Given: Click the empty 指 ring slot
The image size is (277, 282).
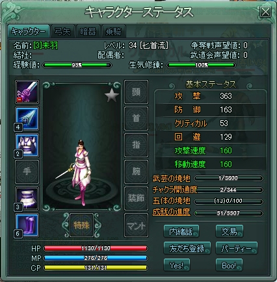Looking at the screenshot, I should coord(136,146).
